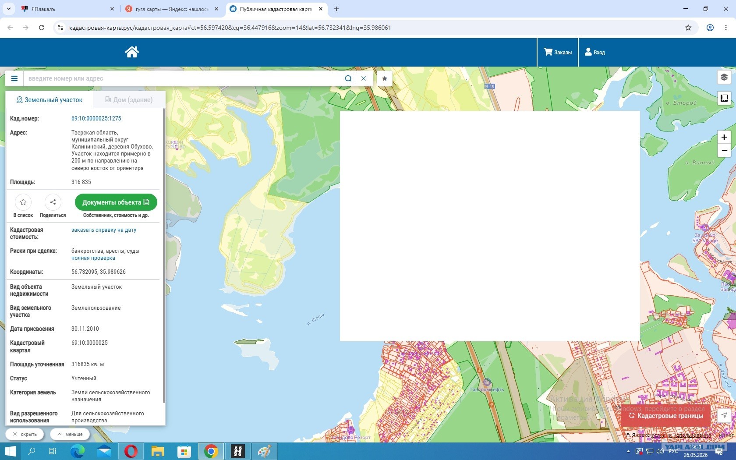Viewport: 736px width, 460px height.
Task: Select the 316 835 area value
Action: pyautogui.click(x=81, y=182)
